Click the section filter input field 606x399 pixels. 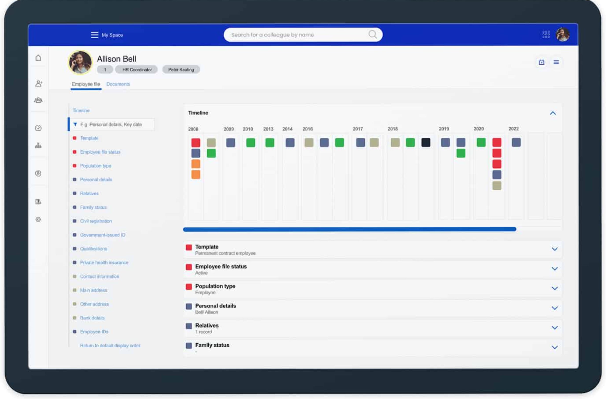(x=113, y=125)
